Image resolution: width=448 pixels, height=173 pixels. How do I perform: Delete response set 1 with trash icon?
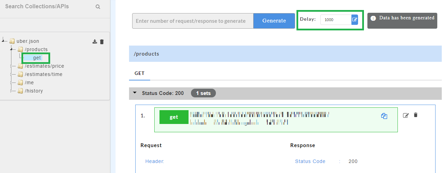coord(415,115)
